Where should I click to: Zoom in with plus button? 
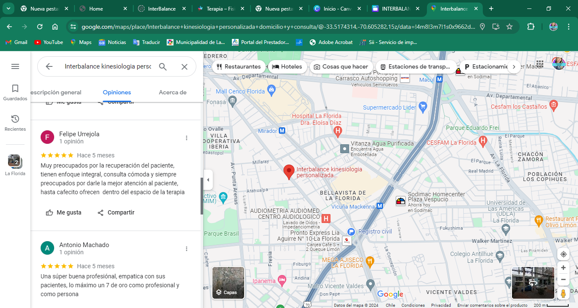tap(563, 268)
